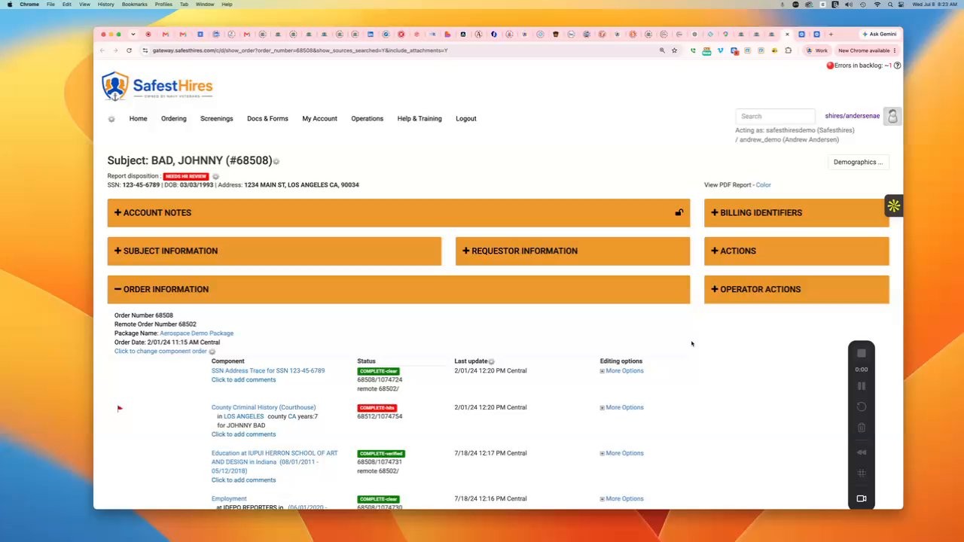Bookmark page with the star icon
This screenshot has height=542, width=964.
(x=674, y=50)
